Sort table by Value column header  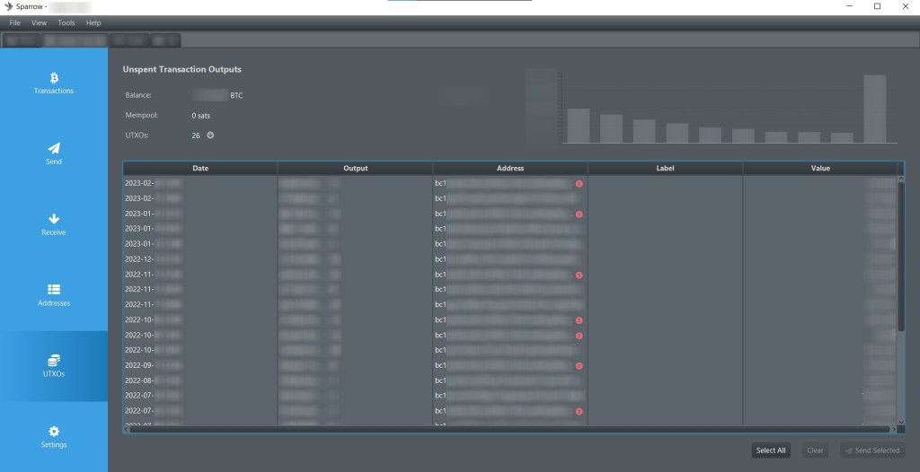[x=820, y=168]
